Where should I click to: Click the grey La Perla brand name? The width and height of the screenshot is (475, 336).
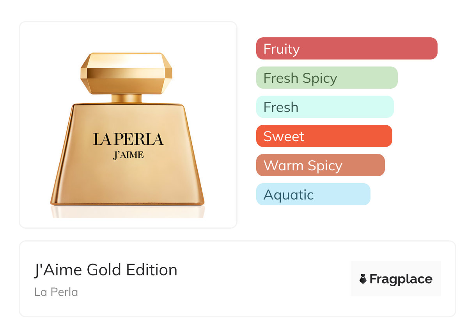(56, 292)
